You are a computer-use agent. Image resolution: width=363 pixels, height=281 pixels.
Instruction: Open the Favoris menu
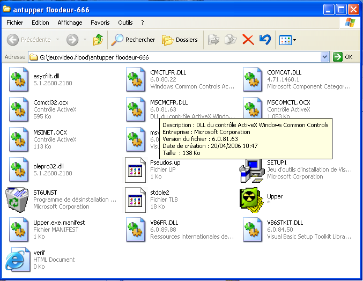pyautogui.click(x=100, y=23)
